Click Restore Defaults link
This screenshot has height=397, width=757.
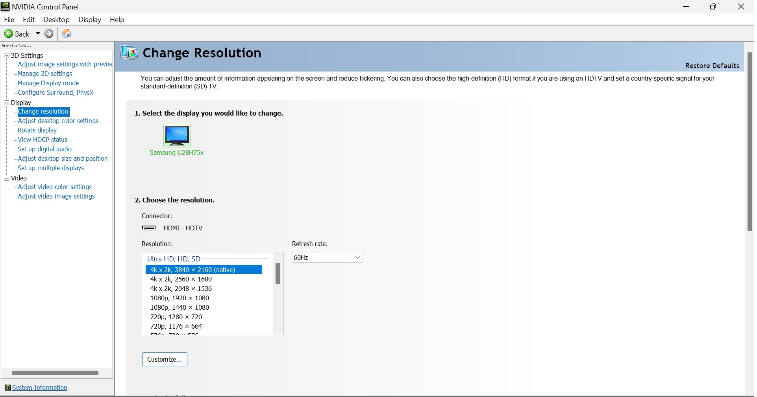tap(712, 66)
